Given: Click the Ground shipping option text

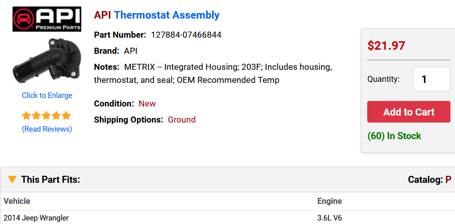Looking at the screenshot, I should point(182,120).
